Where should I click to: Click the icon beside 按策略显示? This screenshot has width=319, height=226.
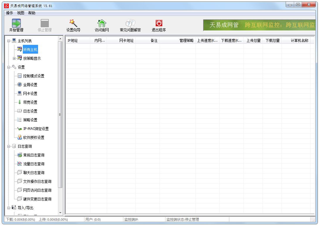(20, 58)
